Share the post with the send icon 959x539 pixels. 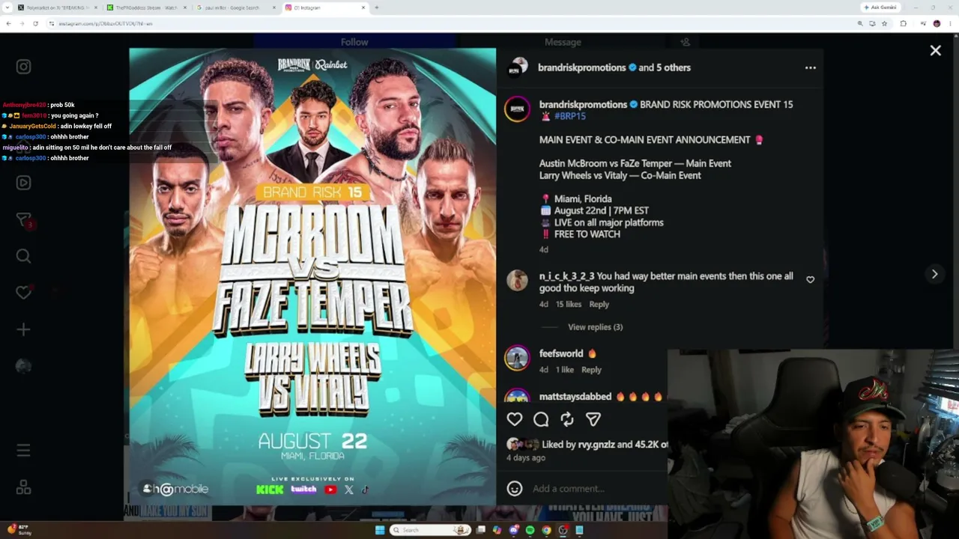tap(593, 419)
